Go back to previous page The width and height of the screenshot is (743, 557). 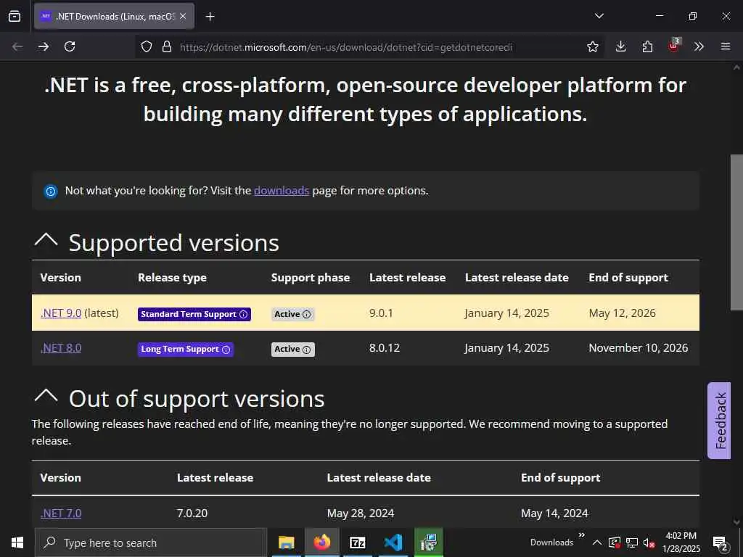[17, 46]
